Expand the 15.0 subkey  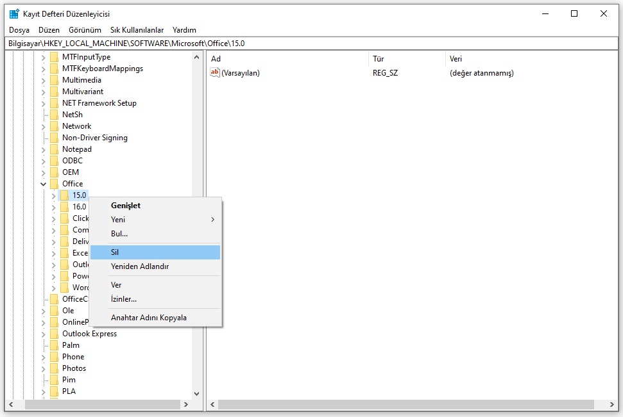(x=54, y=195)
